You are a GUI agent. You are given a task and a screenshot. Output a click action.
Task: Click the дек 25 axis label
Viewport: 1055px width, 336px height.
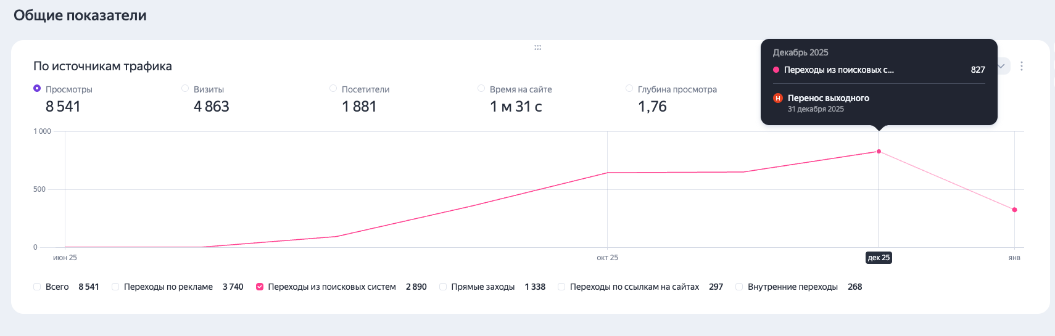point(879,258)
